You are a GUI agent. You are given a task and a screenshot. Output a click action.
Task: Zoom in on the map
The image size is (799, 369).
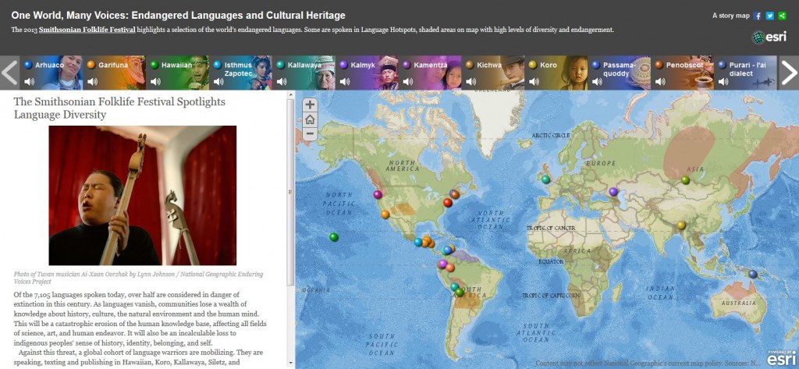310,105
